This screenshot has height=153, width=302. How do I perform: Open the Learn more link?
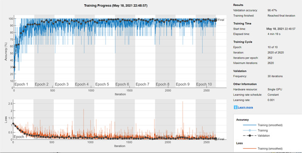point(245,107)
